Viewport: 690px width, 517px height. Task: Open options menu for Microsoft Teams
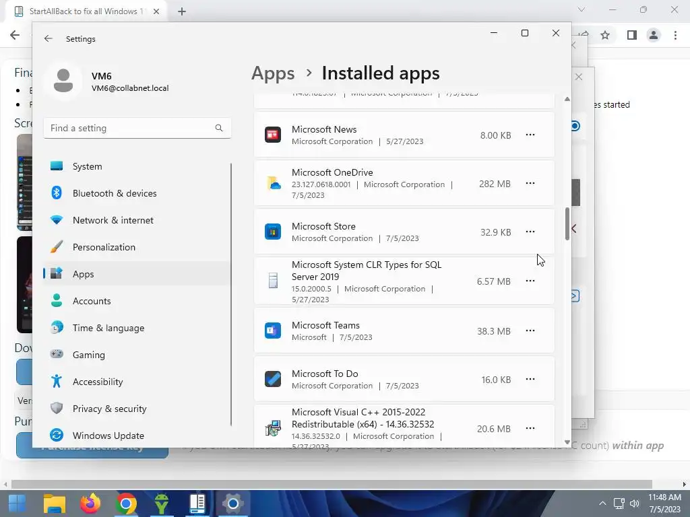click(530, 330)
